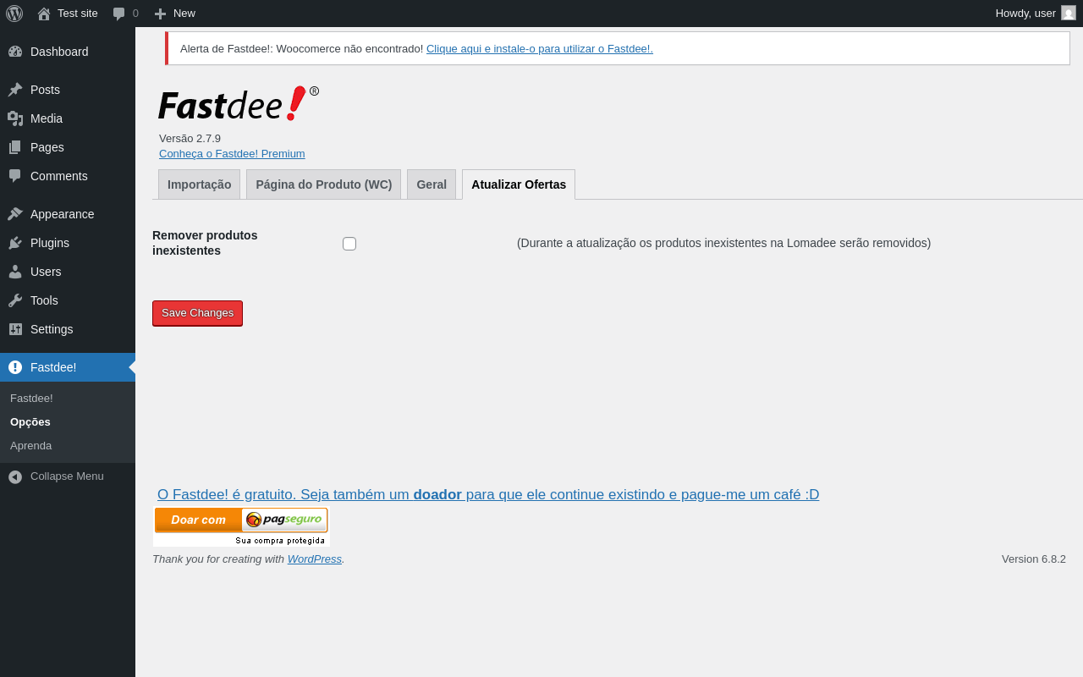This screenshot has width=1083, height=677.
Task: Open the Posts menu label
Action: point(45,90)
